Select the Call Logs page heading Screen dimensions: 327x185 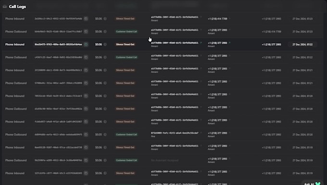point(17,7)
